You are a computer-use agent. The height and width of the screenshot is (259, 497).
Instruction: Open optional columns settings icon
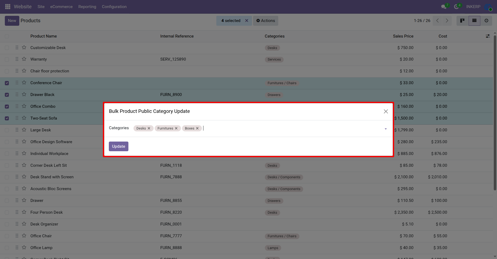coord(488,36)
